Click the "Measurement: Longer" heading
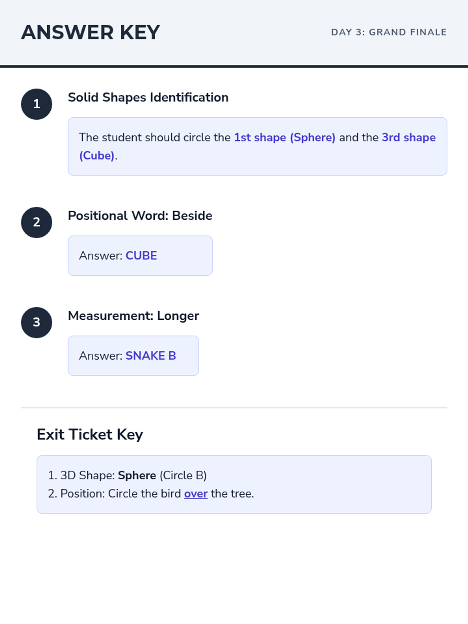Viewport: 468px width, 624px height. pyautogui.click(x=133, y=316)
